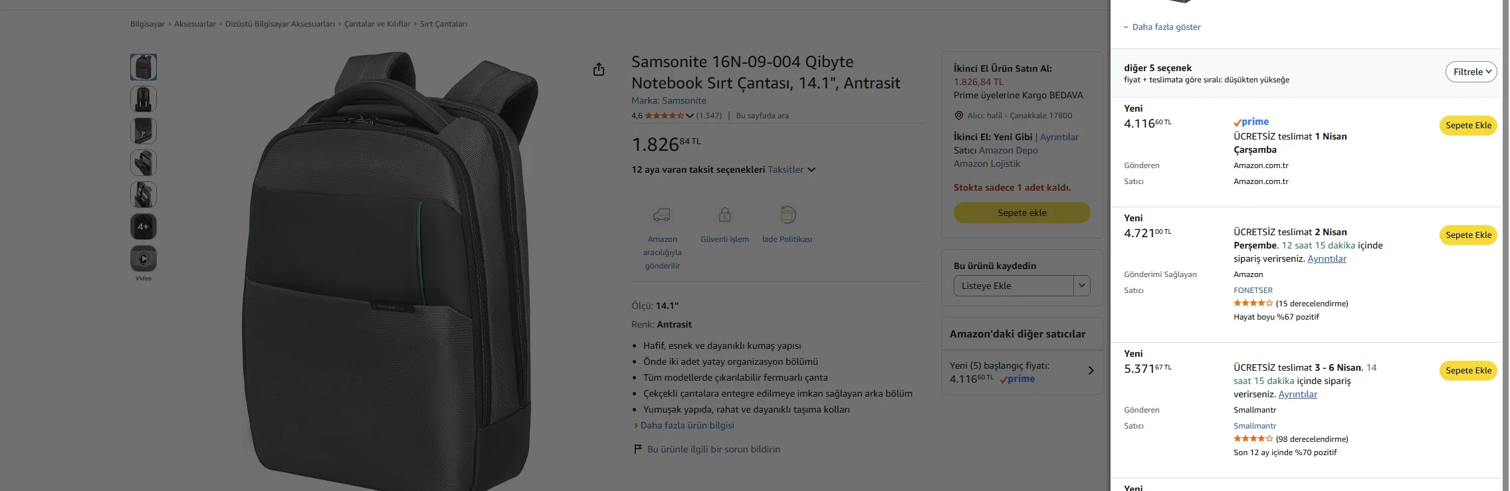Open the FONETSER seller link
The height and width of the screenshot is (491, 1510).
click(x=1253, y=290)
